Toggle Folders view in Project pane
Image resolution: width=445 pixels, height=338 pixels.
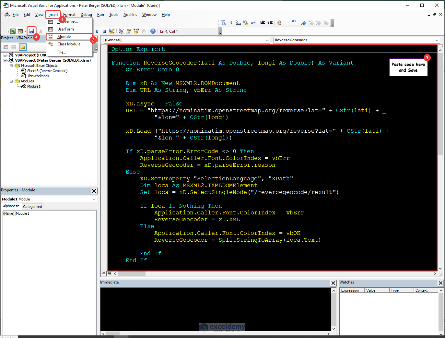point(22,47)
